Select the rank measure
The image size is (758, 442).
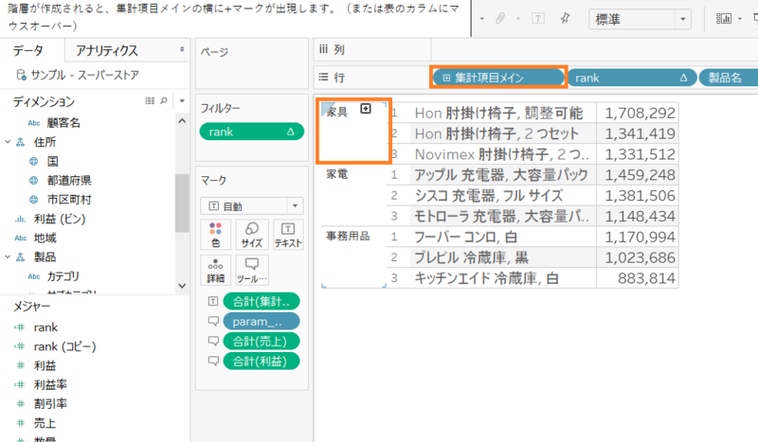click(45, 327)
